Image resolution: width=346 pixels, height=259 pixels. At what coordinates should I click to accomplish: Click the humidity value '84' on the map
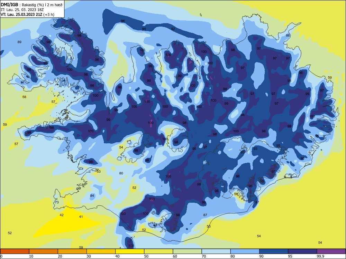coord(92,195)
